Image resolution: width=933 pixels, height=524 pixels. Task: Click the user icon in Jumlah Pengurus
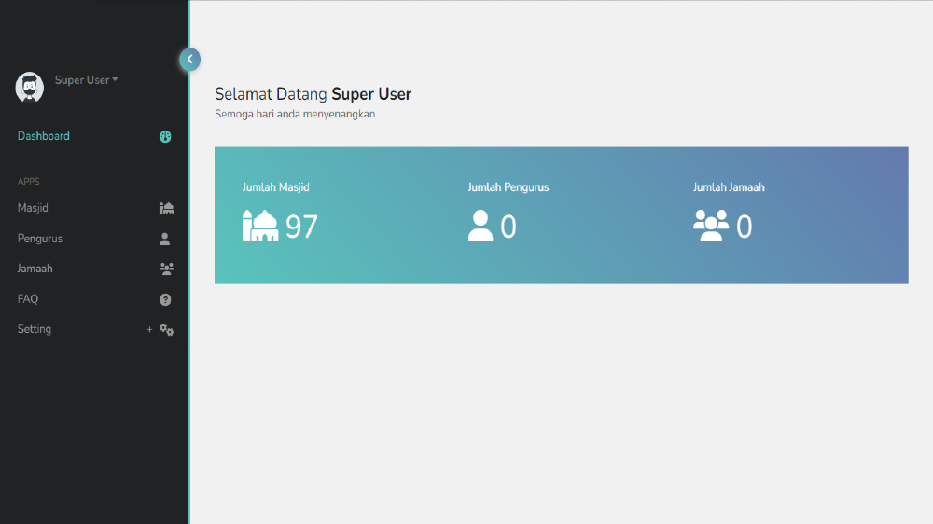(480, 226)
